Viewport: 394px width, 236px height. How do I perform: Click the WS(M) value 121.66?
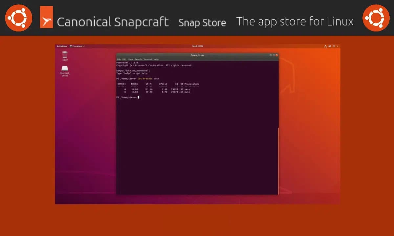point(149,89)
